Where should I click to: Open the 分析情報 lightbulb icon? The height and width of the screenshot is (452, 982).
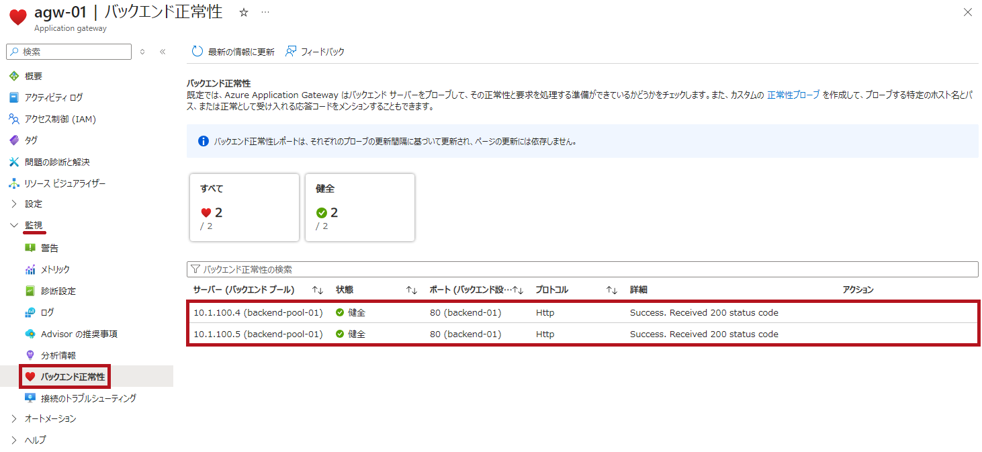pyautogui.click(x=30, y=355)
